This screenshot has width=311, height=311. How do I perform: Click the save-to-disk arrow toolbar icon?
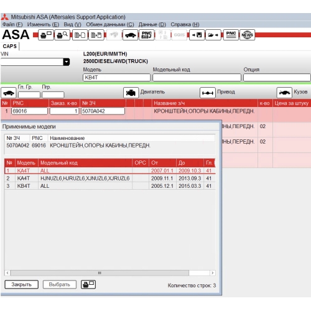point(197,35)
